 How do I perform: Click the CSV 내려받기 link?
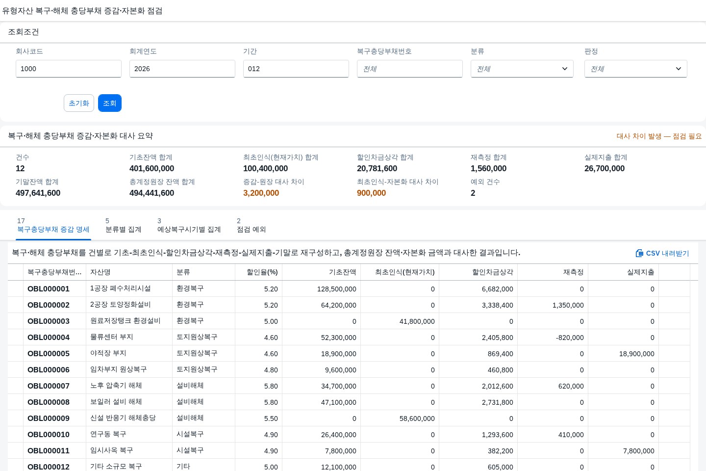pos(662,253)
